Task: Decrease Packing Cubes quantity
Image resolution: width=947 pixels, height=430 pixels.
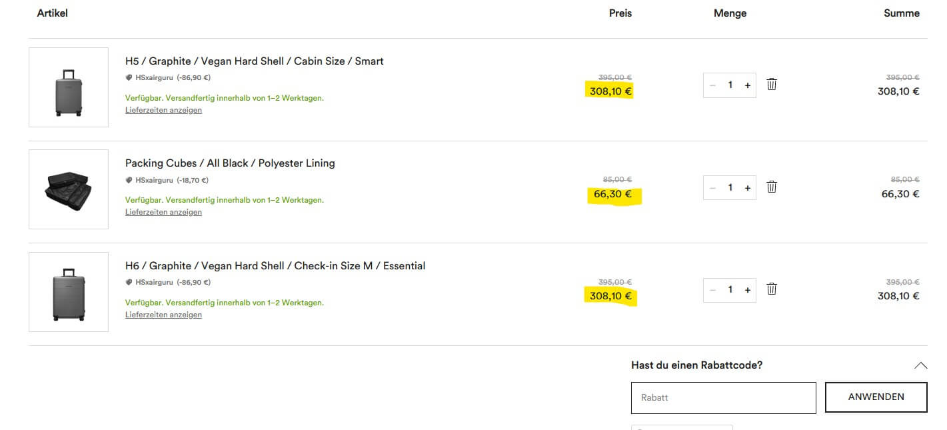Action: (x=713, y=188)
